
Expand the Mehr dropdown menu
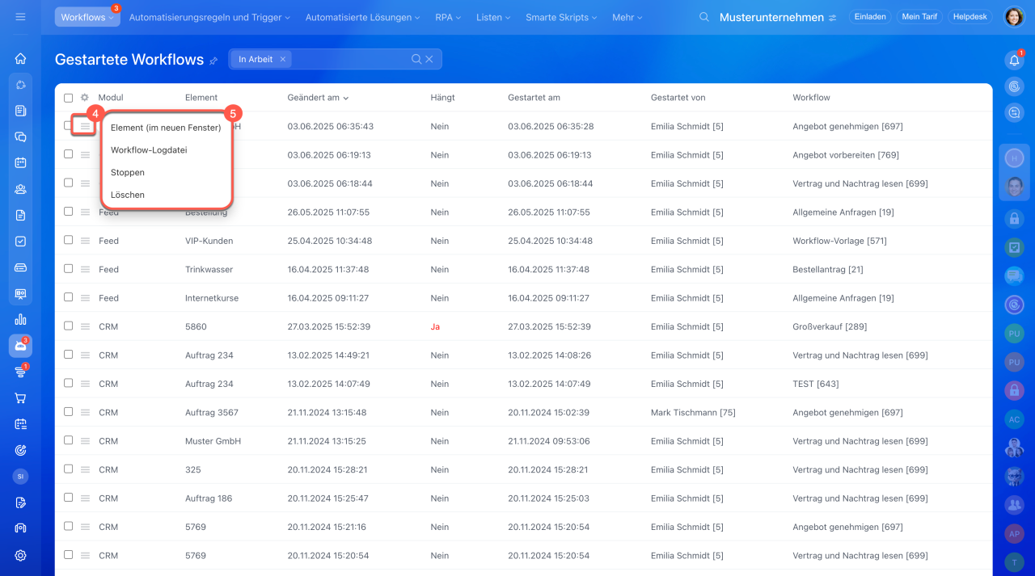[627, 17]
